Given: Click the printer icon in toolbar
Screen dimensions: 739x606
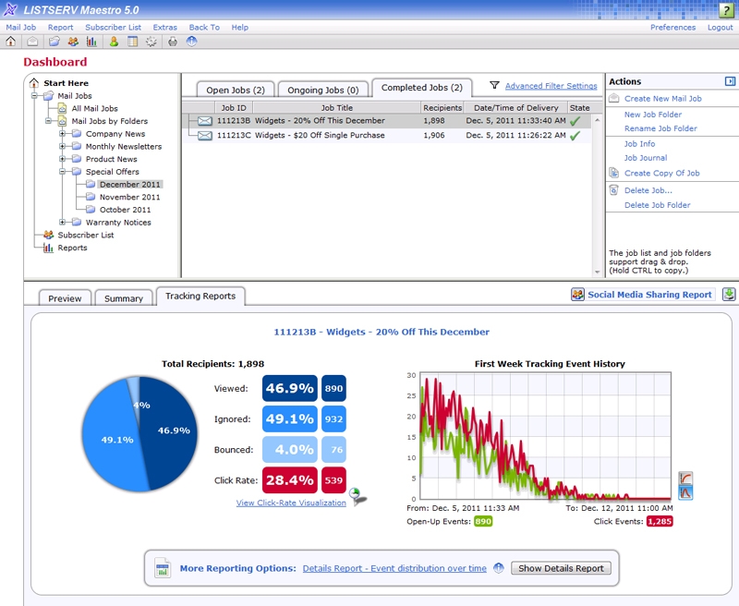Looking at the screenshot, I should (173, 42).
